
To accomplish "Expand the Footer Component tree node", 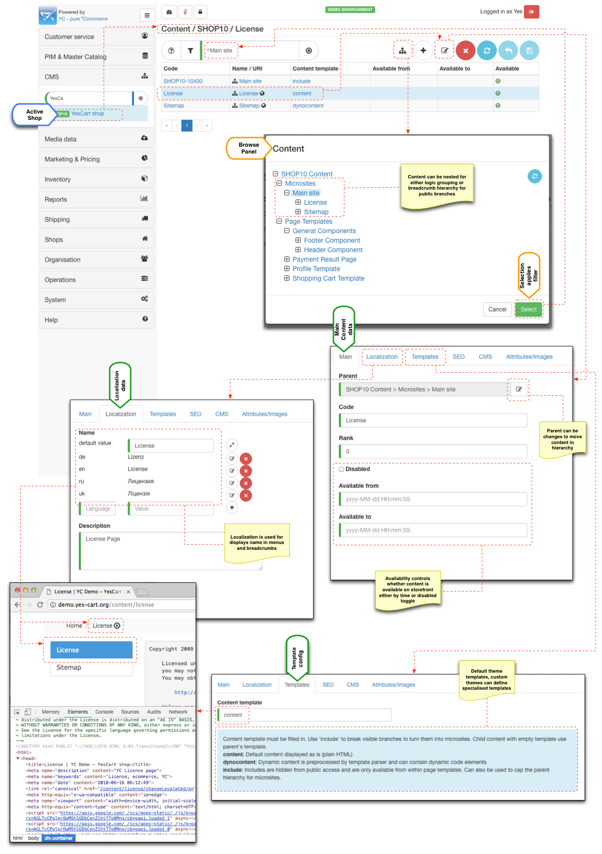I will pos(298,240).
